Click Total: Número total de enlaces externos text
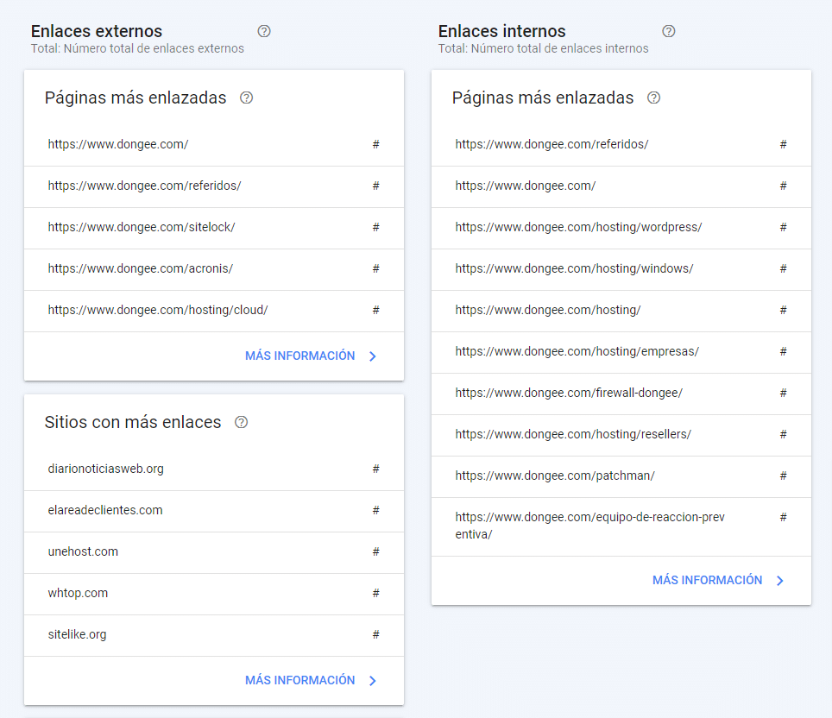Viewport: 832px width, 718px height. [137, 48]
